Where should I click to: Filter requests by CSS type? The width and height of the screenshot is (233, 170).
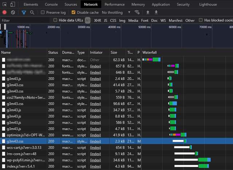tap(113, 20)
